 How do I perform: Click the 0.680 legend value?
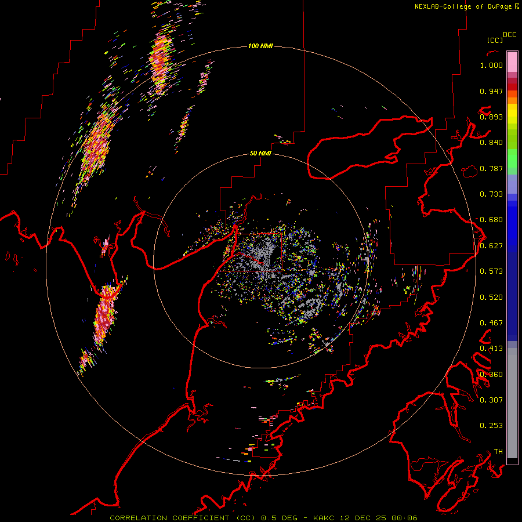tap(491, 220)
